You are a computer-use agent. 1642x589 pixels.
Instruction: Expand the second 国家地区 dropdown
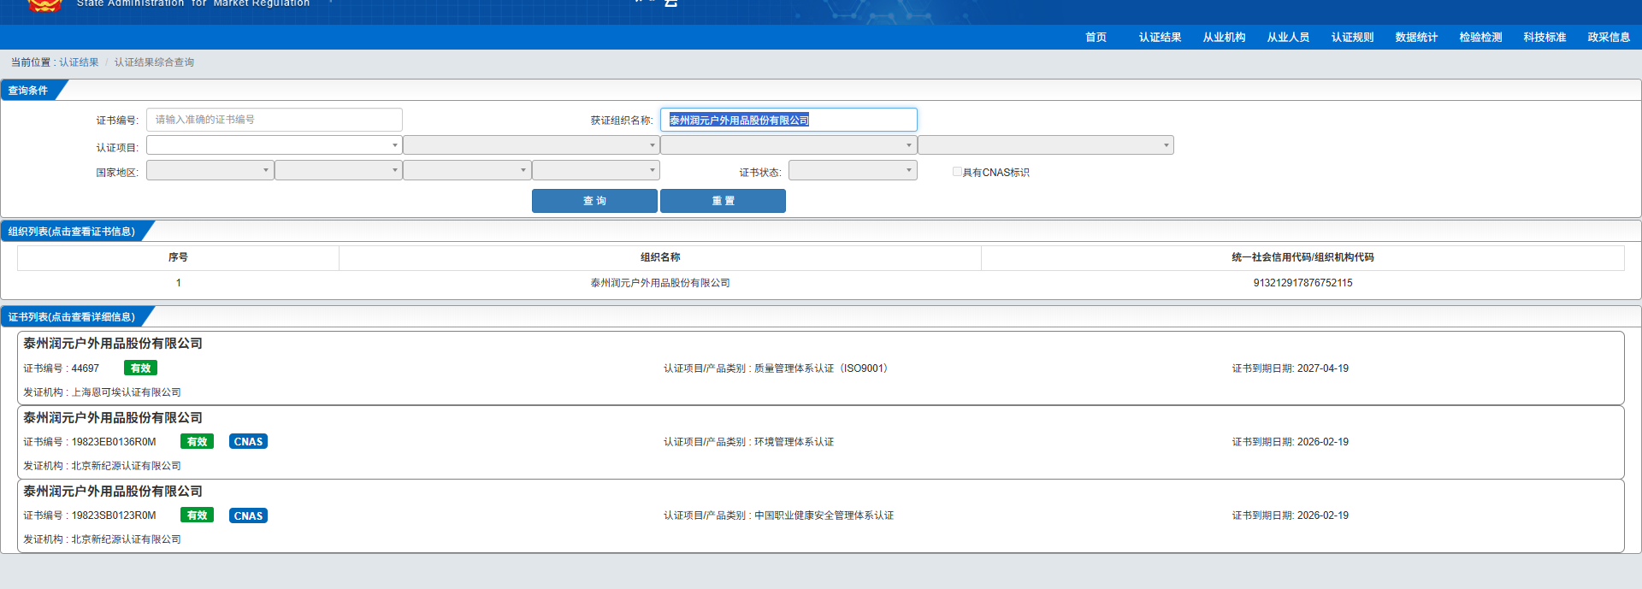(x=339, y=170)
